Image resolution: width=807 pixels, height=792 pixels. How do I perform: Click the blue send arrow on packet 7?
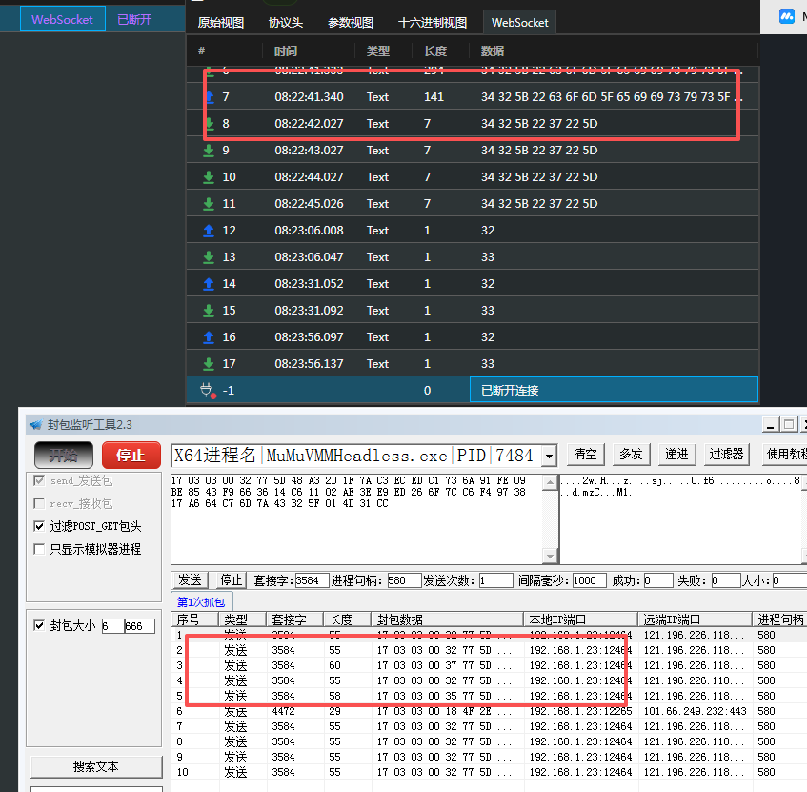pyautogui.click(x=211, y=96)
